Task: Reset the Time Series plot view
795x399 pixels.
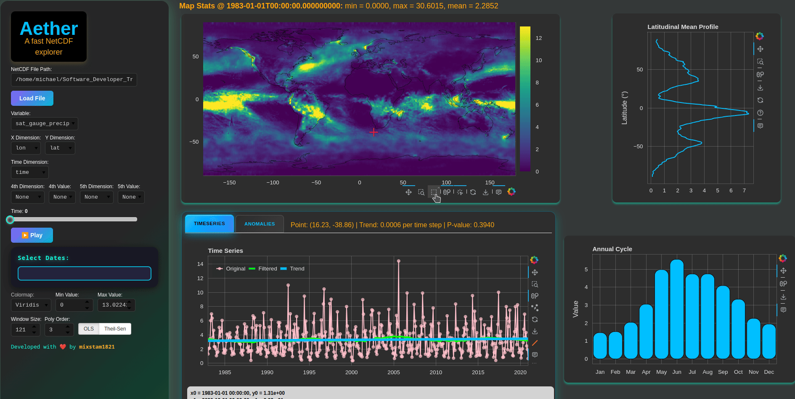Action: tap(535, 320)
